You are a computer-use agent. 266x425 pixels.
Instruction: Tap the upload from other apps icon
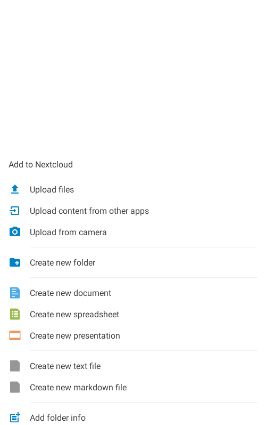(14, 211)
